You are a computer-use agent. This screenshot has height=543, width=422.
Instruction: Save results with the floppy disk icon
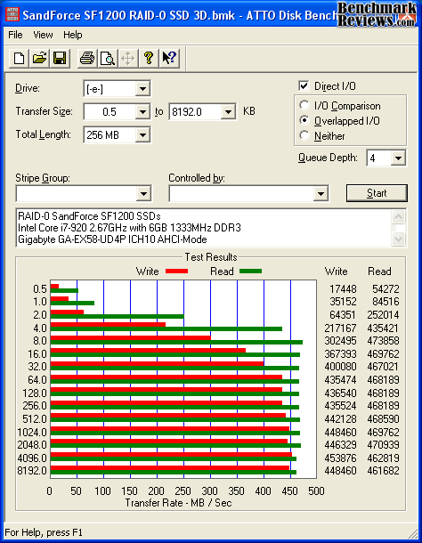[60, 58]
